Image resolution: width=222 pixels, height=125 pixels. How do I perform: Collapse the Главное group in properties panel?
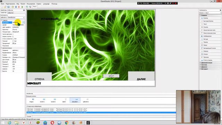click(1, 20)
